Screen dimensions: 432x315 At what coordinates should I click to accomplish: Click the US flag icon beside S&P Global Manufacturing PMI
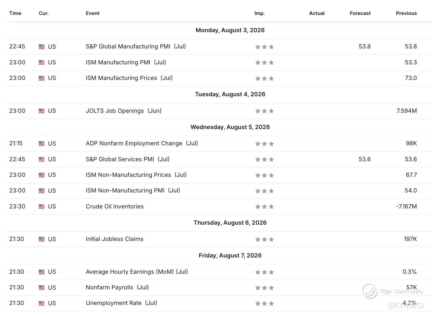click(x=42, y=47)
